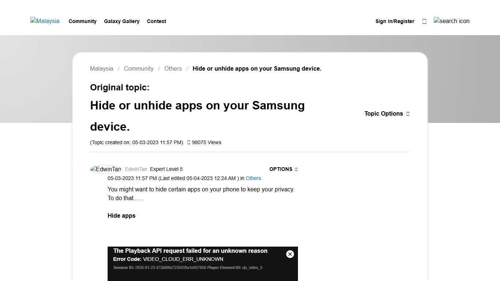
Task: Dismiss the Playback API error with the X icon
Action: (290, 254)
